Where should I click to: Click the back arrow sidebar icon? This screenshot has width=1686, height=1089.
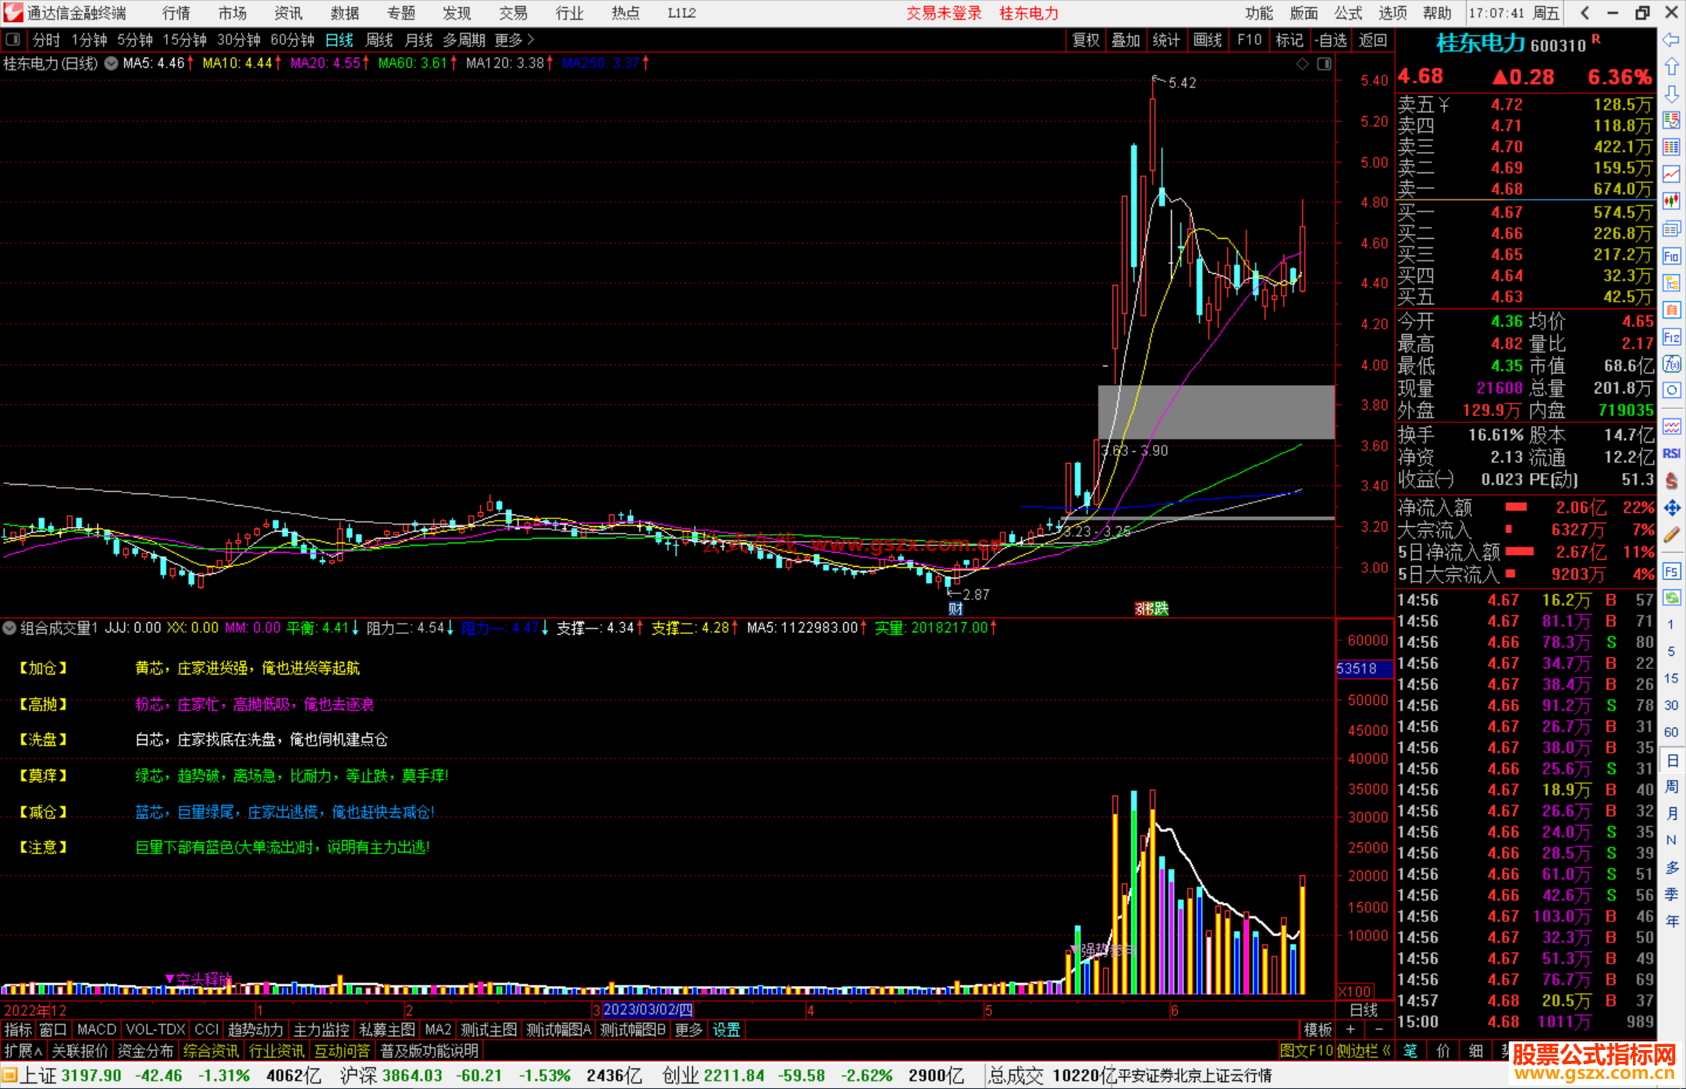(1671, 40)
